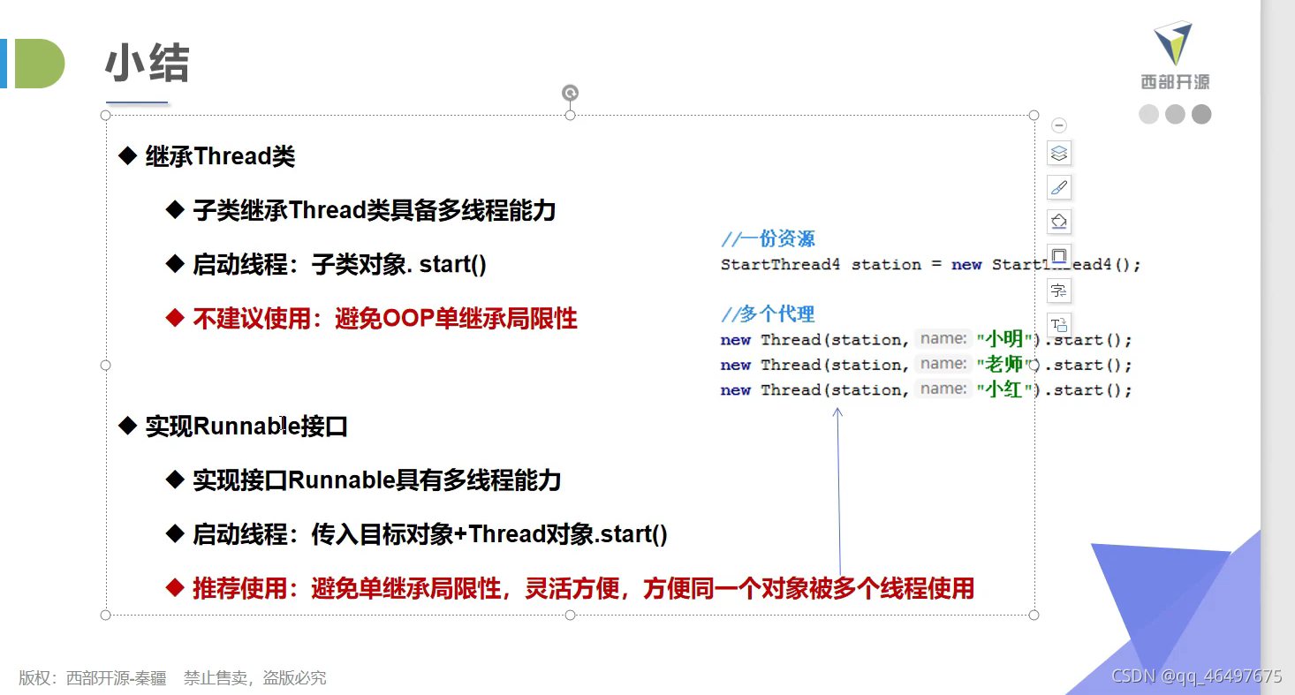Image resolution: width=1295 pixels, height=695 pixels.
Task: Click the slide title '小结'
Action: (147, 64)
